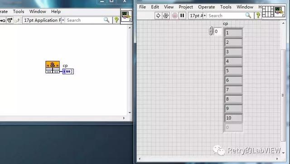Click the VI icon in block diagram window

coord(126,16)
